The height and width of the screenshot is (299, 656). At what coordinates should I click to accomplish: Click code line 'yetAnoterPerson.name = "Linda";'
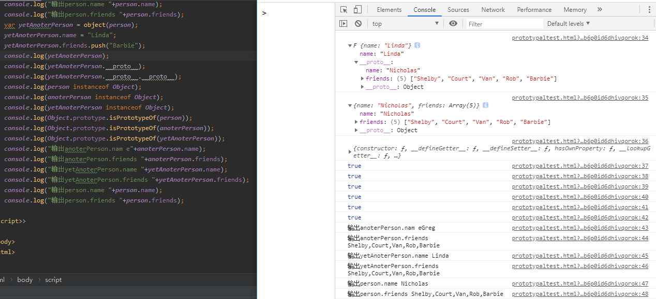60,35
